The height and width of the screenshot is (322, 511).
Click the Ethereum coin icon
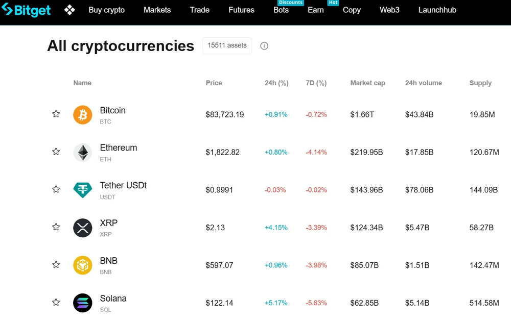[83, 152]
